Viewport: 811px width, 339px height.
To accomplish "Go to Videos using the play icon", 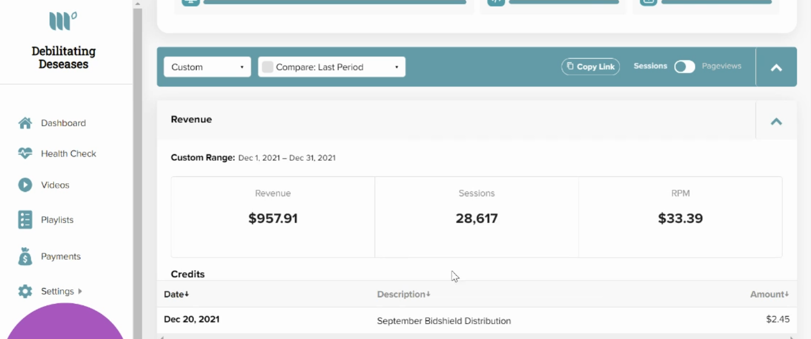I will [25, 185].
